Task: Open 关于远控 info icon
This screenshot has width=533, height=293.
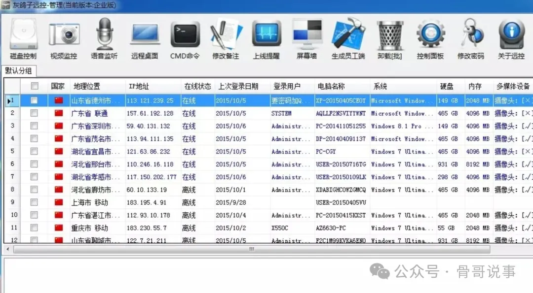Action: [x=511, y=38]
